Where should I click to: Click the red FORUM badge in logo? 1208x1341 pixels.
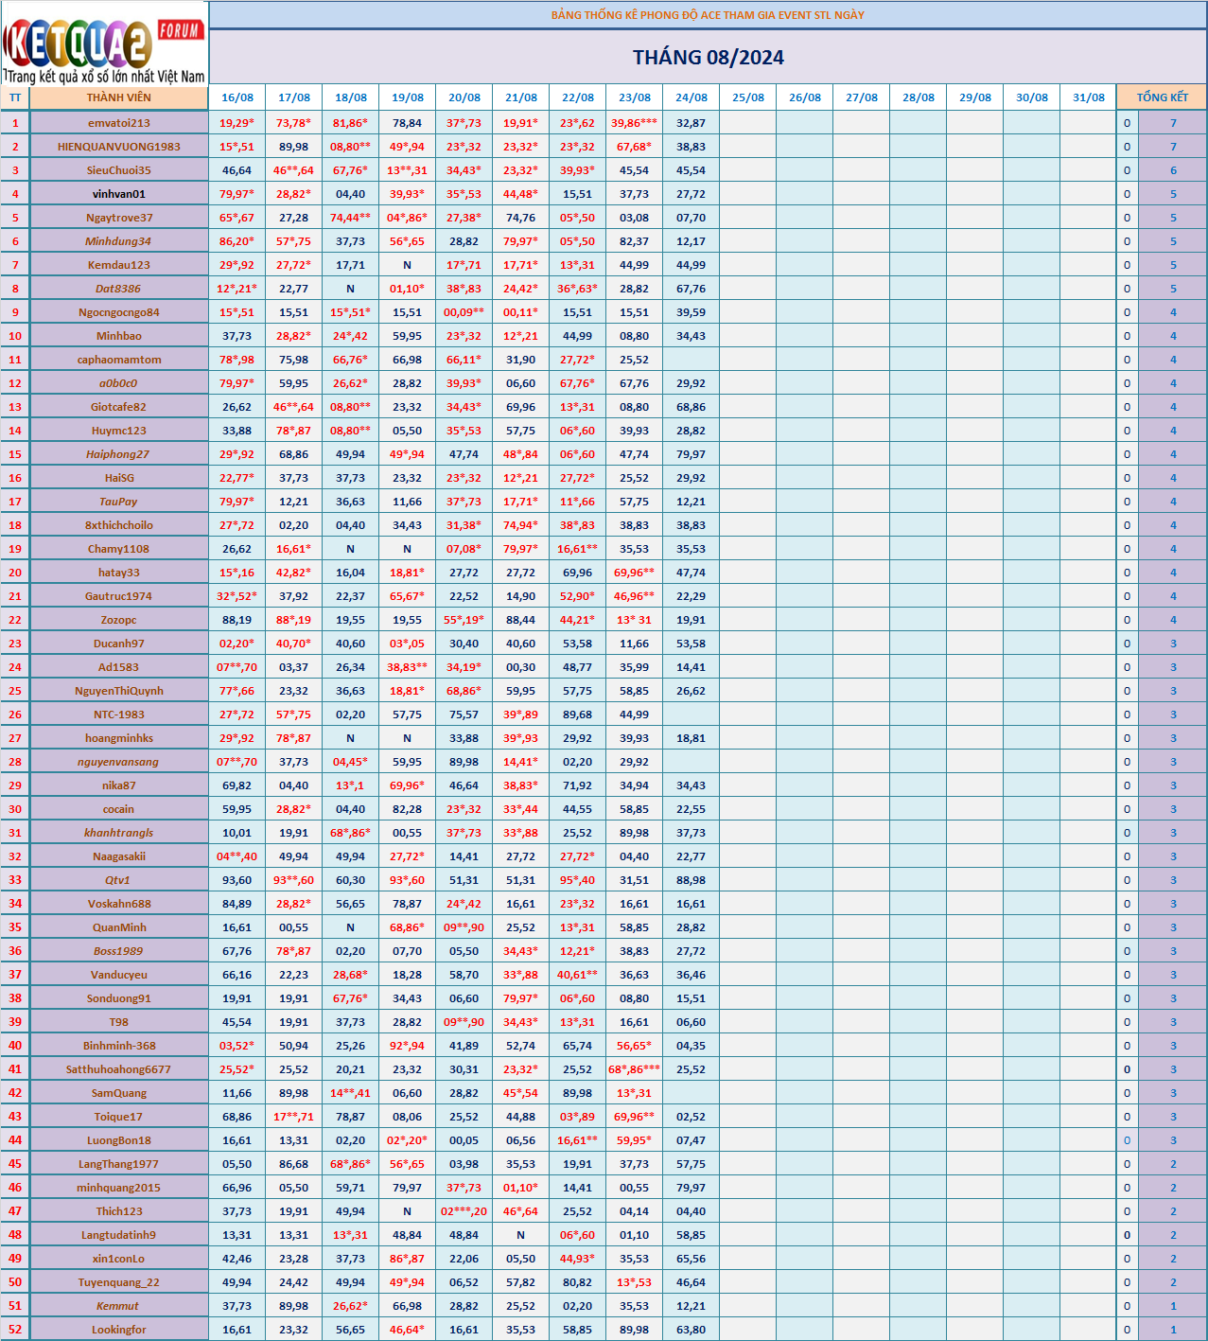point(180,30)
